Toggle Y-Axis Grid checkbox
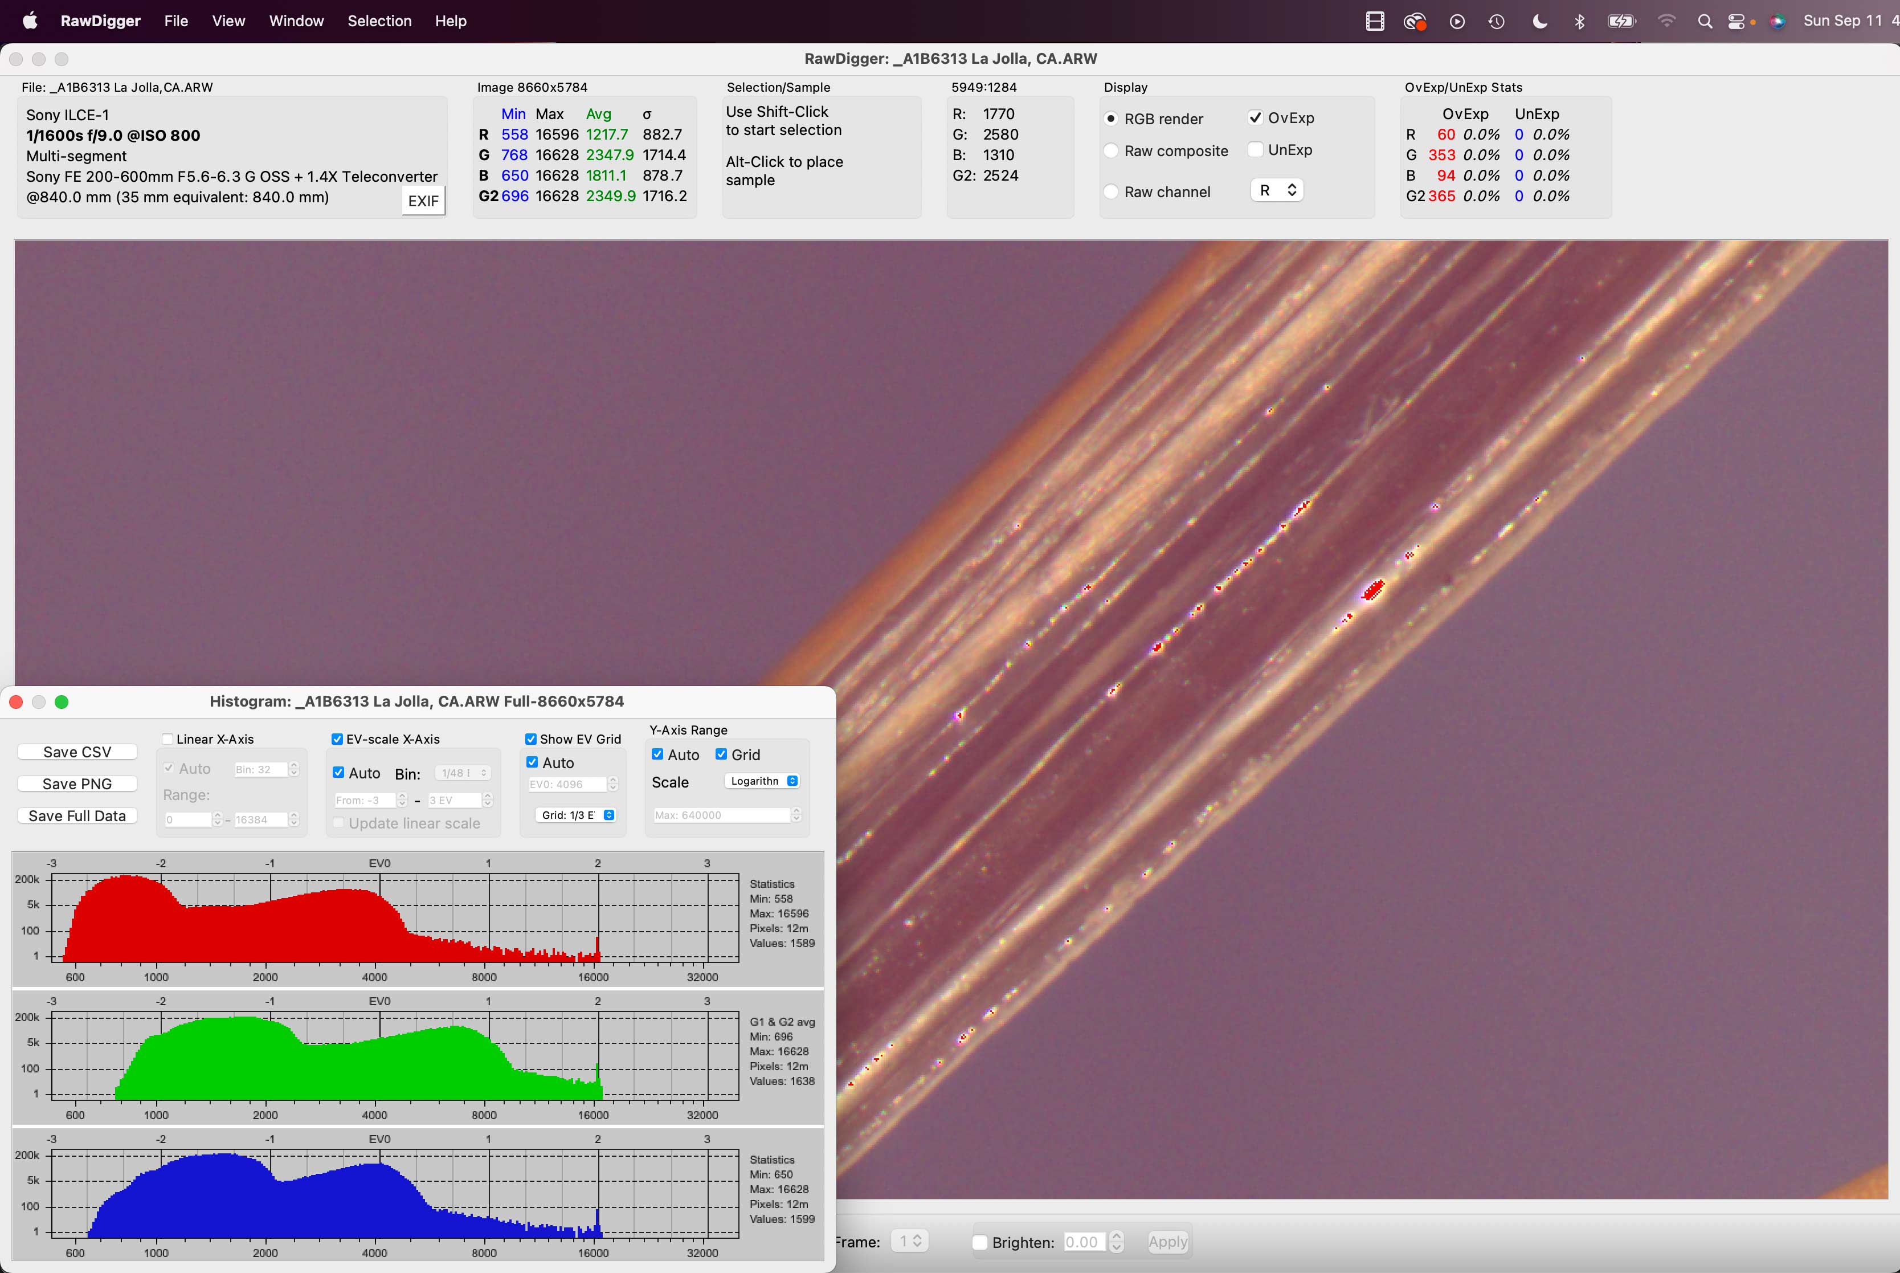 pyautogui.click(x=721, y=754)
